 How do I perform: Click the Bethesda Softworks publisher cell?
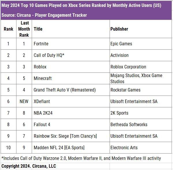point(129,125)
